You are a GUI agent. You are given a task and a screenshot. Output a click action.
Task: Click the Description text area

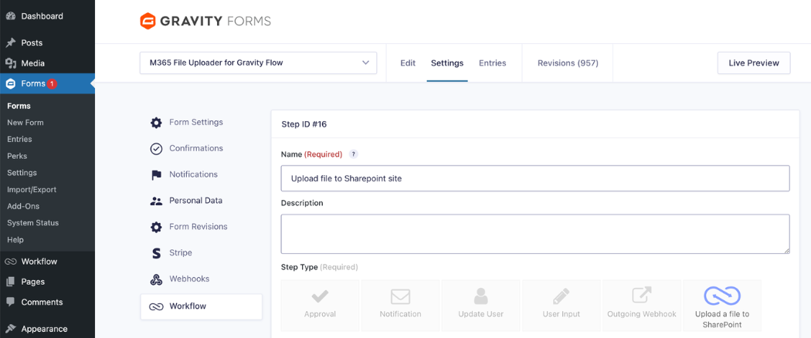click(535, 234)
